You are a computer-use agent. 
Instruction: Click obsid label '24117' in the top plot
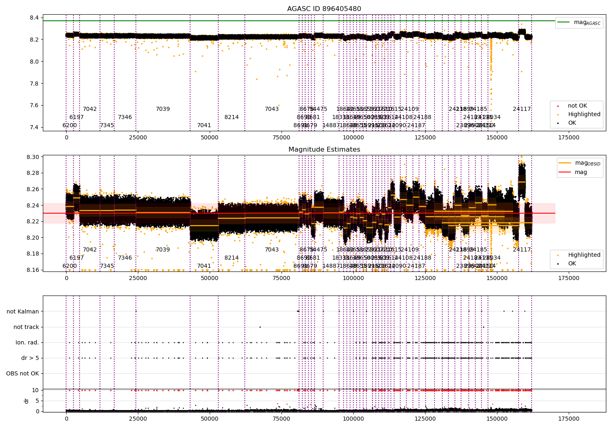point(522,109)
